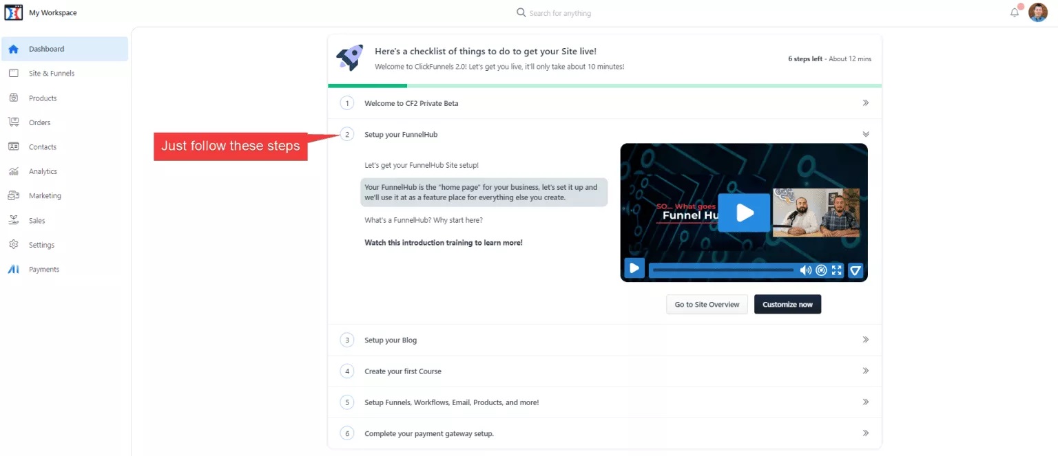Expand the Setup your Blog step
Screen dimensions: 1058x456
866,340
